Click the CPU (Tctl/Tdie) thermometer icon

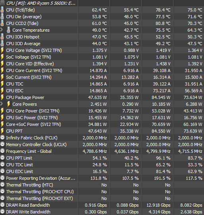click(2, 10)
